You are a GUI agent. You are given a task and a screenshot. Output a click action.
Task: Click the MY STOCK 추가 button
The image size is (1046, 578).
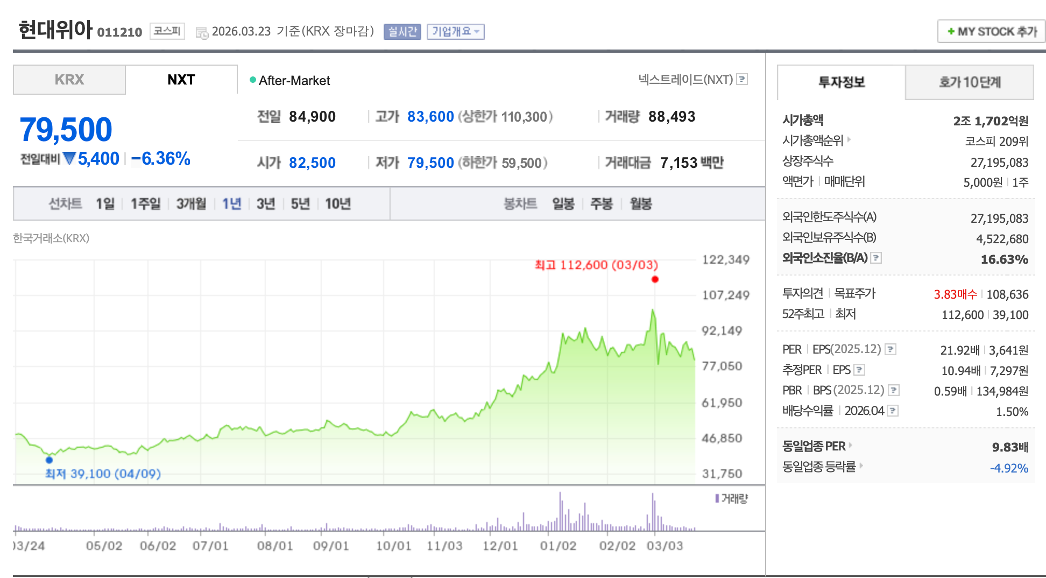pos(991,31)
